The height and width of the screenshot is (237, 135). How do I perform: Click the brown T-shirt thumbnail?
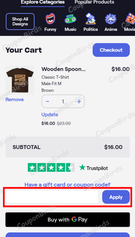pyautogui.click(x=20, y=80)
